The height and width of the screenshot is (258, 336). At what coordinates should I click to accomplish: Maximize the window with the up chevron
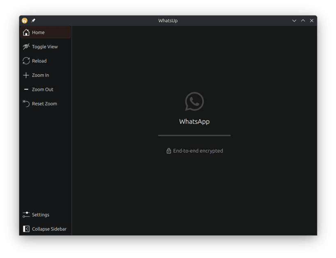303,21
